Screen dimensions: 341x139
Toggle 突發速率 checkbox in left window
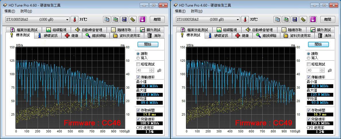click(x=138, y=119)
